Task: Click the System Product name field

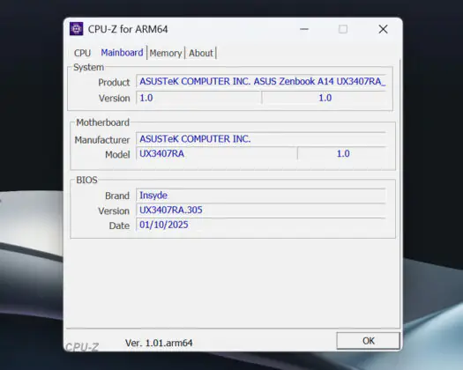Action: pyautogui.click(x=261, y=81)
